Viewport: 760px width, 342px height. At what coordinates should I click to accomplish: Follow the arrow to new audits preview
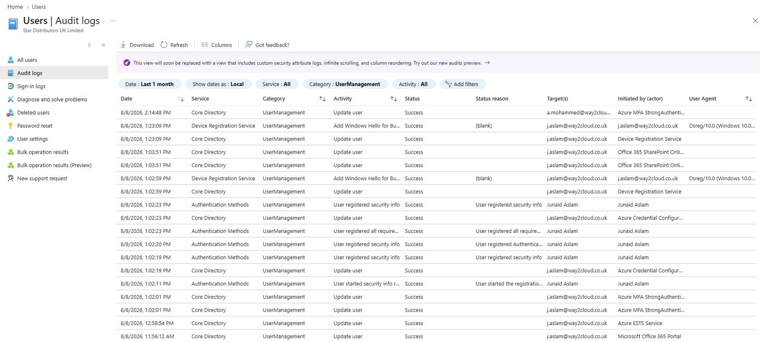pyautogui.click(x=487, y=63)
